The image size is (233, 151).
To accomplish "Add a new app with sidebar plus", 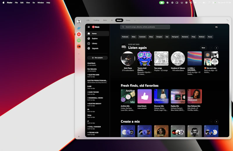I will tap(79, 54).
